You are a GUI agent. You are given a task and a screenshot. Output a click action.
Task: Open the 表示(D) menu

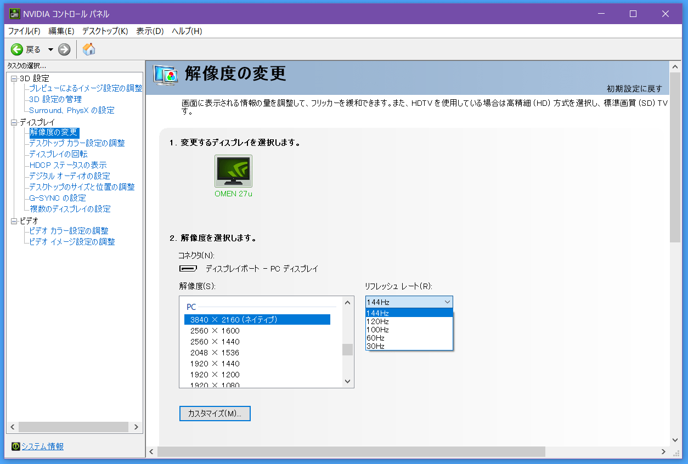[150, 31]
